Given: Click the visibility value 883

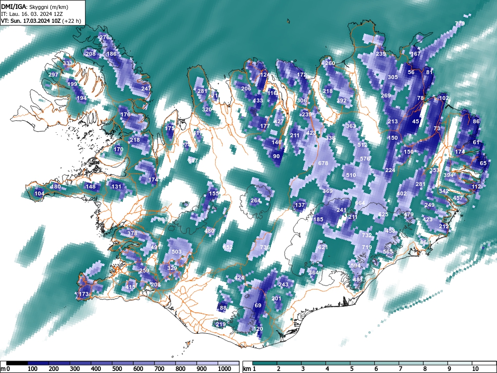Looking at the screenshot, I should click(163, 219).
